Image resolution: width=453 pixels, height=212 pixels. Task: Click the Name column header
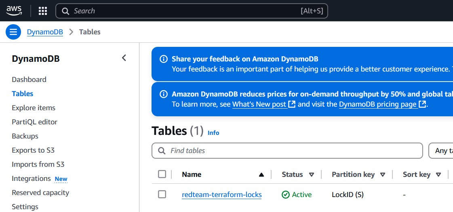pos(192,174)
